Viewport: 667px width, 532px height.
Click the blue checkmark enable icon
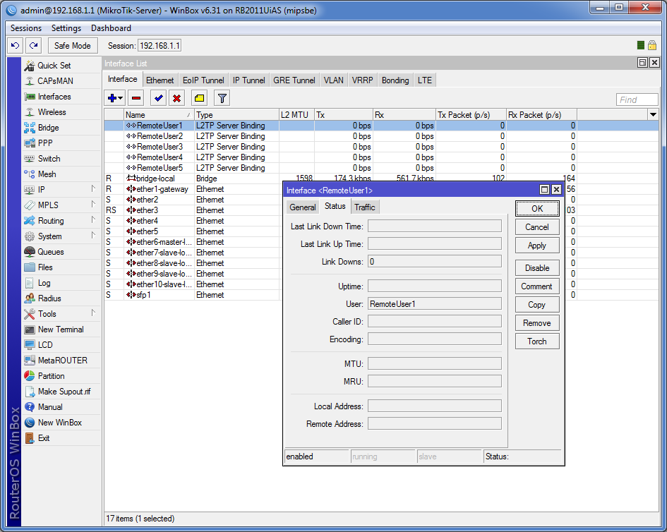(x=158, y=98)
